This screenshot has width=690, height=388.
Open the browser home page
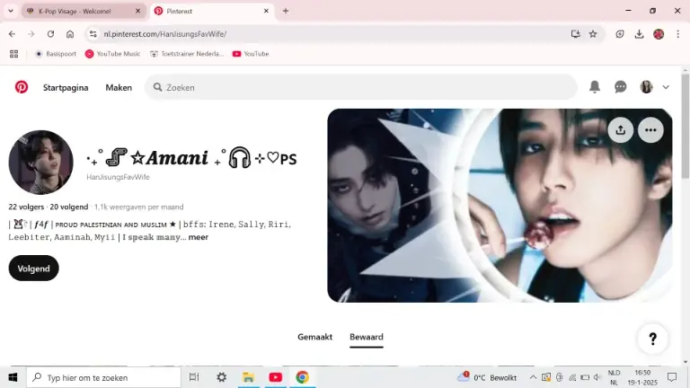[x=70, y=34]
